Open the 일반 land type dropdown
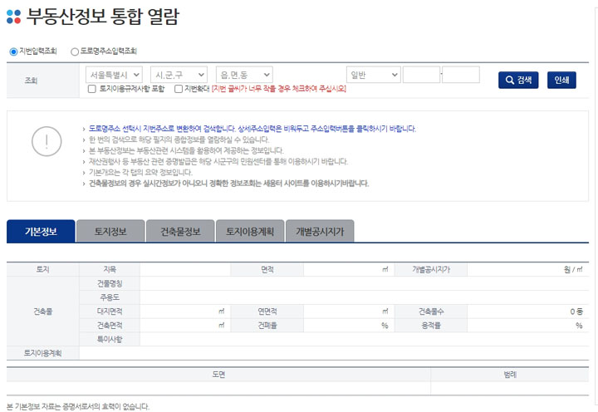Viewport: 598px width, 412px height. coord(374,75)
